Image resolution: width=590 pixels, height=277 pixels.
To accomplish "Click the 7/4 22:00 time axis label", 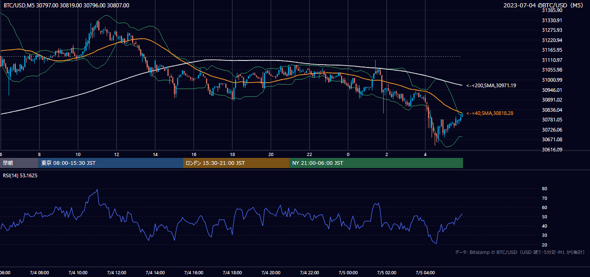I will pyautogui.click(x=309, y=273).
